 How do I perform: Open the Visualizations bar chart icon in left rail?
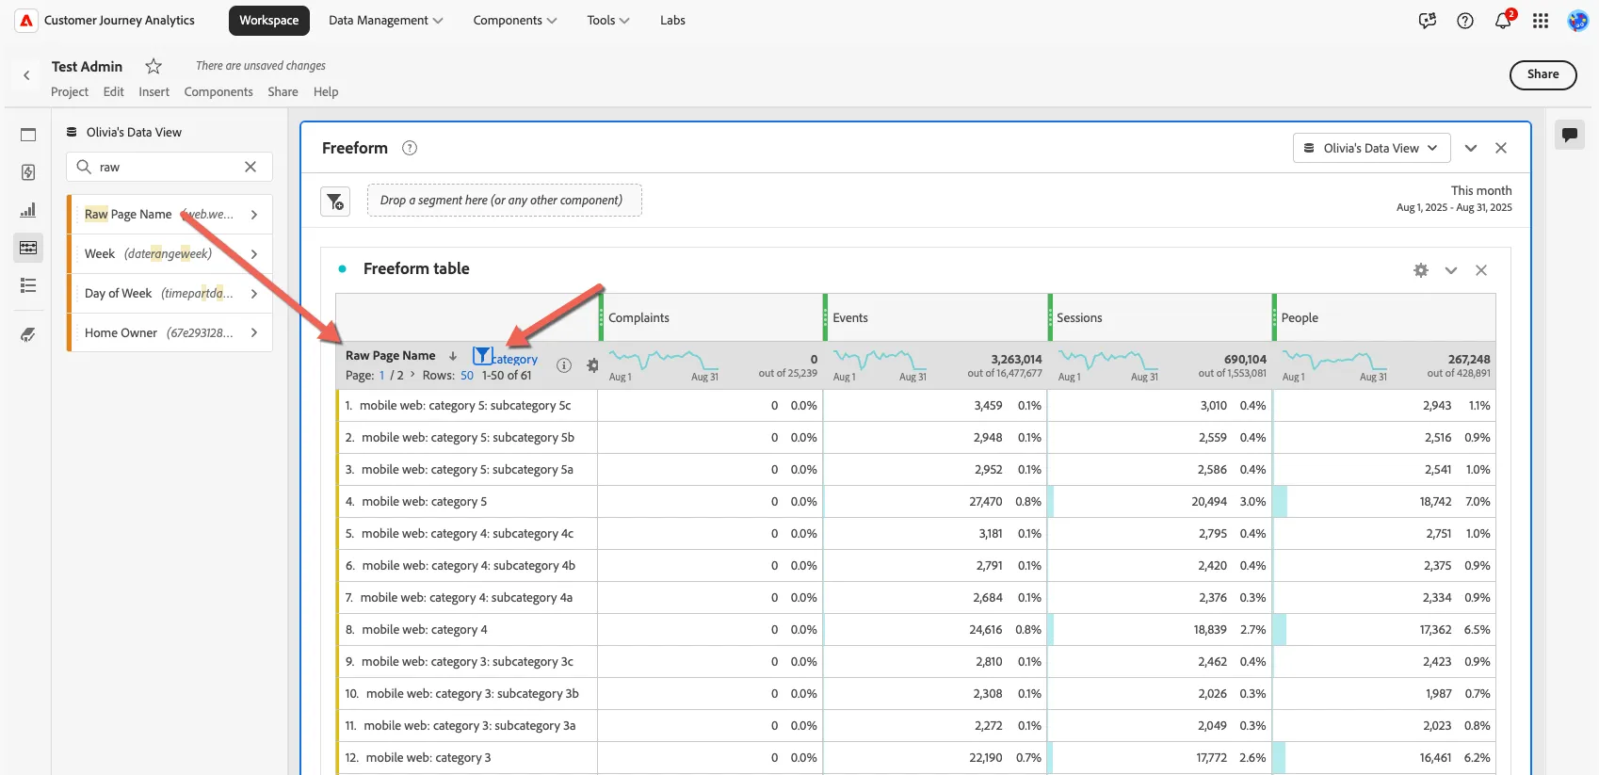point(28,210)
